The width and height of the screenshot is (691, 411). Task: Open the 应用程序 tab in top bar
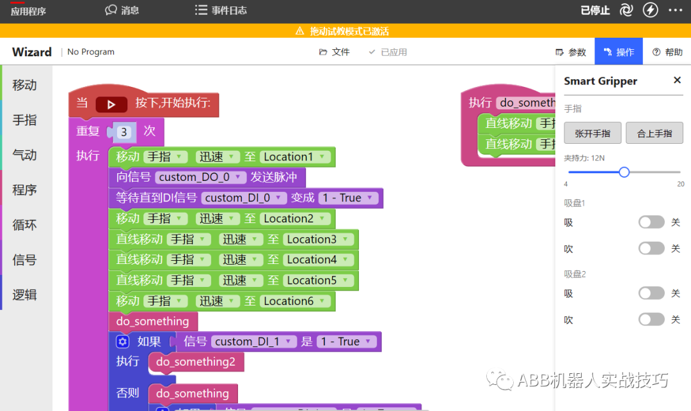(28, 12)
